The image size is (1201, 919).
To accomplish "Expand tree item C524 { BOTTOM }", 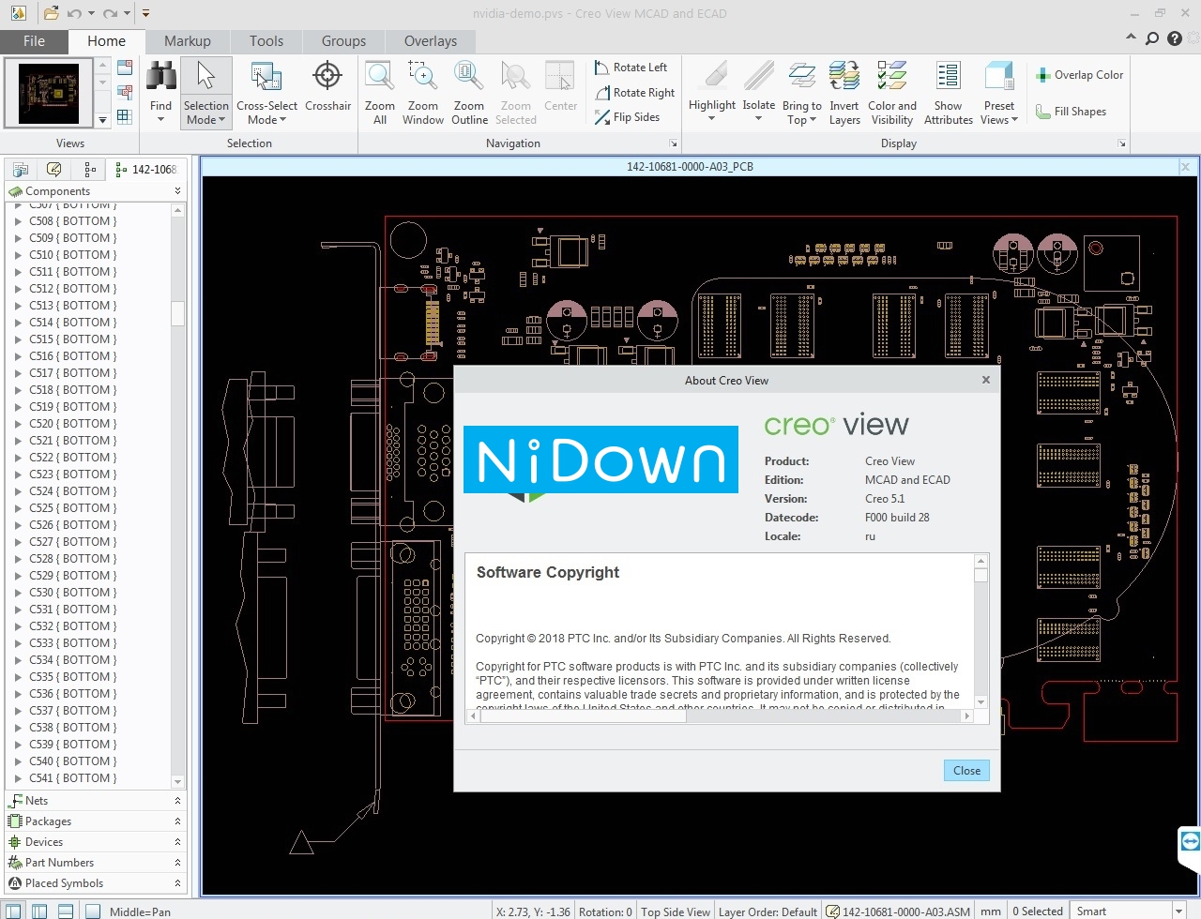I will click(x=18, y=491).
